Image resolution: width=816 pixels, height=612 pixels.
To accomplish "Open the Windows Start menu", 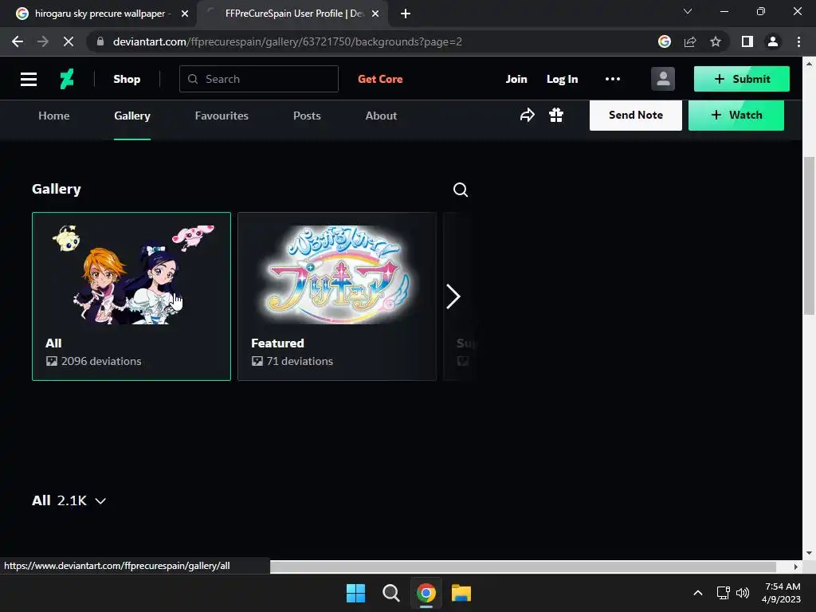I will click(356, 593).
